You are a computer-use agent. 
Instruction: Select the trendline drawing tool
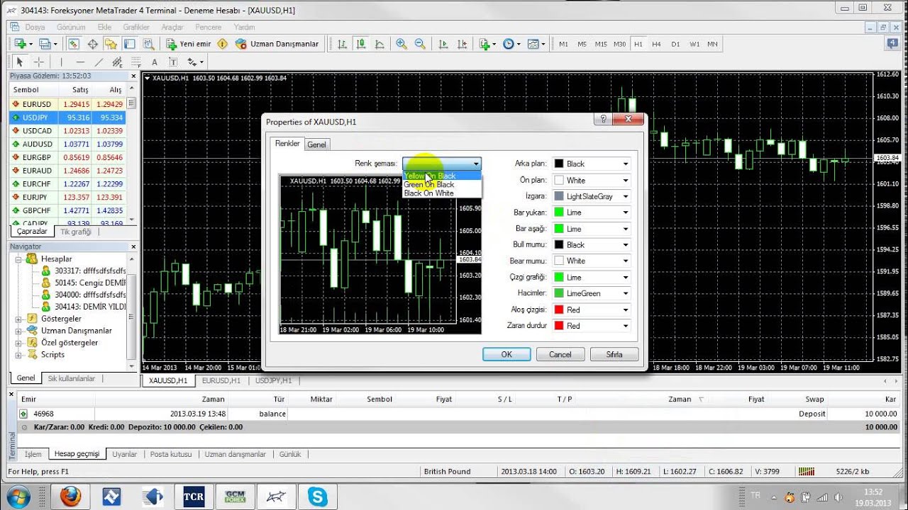pyautogui.click(x=99, y=62)
